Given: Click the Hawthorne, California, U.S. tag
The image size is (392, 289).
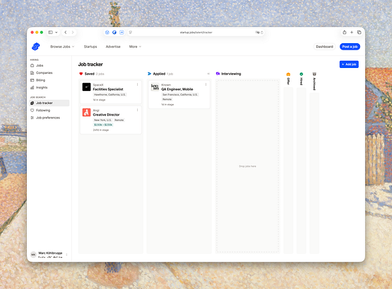Looking at the screenshot, I should coord(110,95).
